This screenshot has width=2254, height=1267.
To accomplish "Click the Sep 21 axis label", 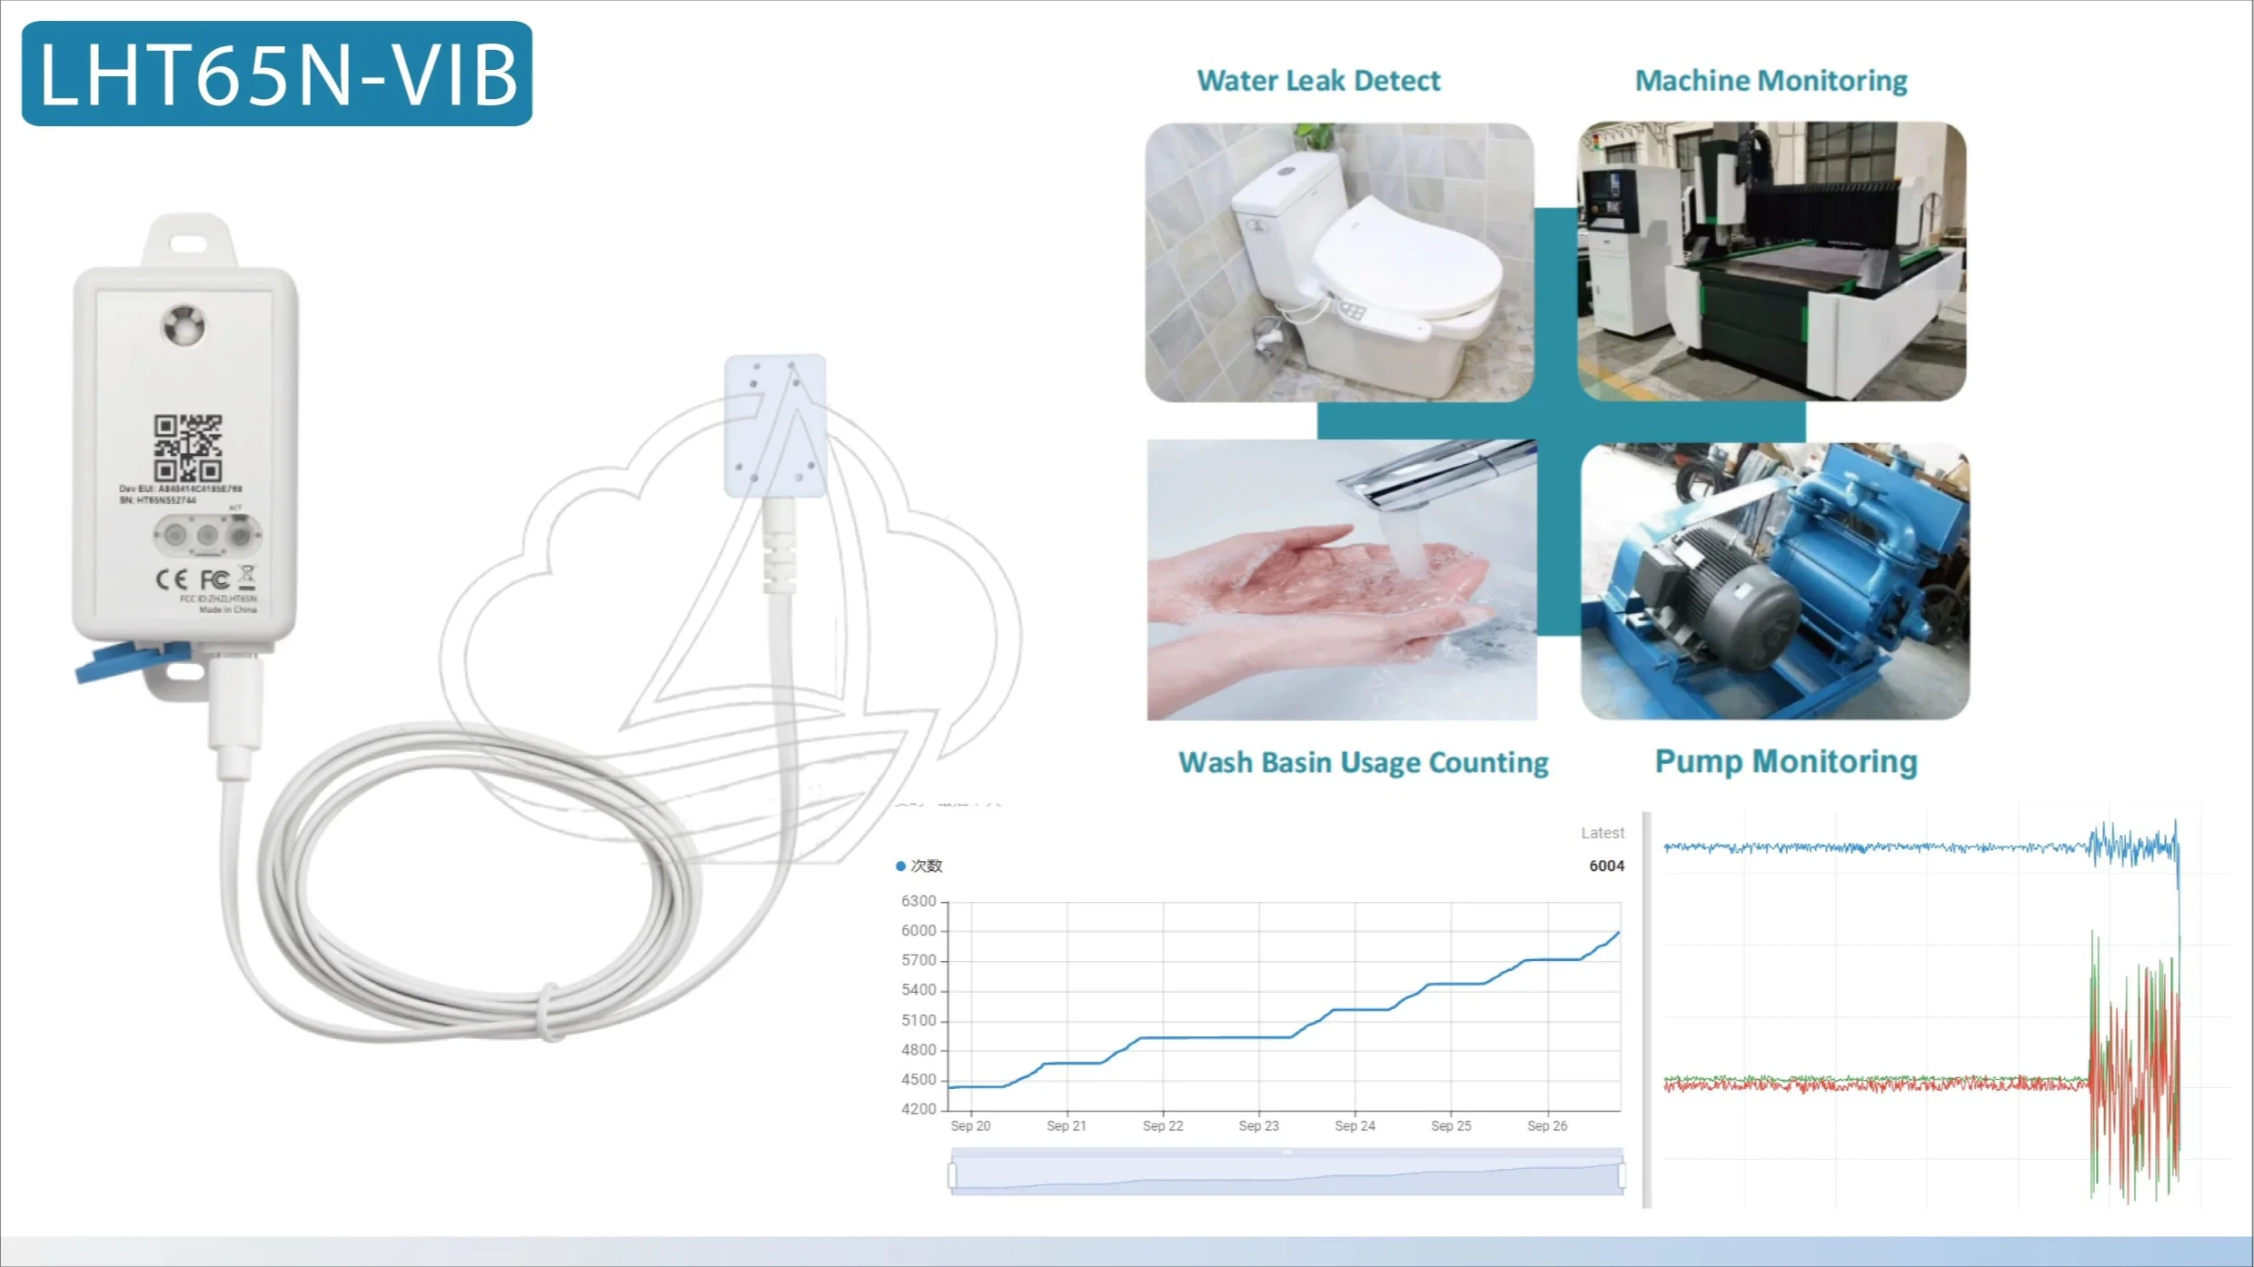I will coord(1067,1126).
